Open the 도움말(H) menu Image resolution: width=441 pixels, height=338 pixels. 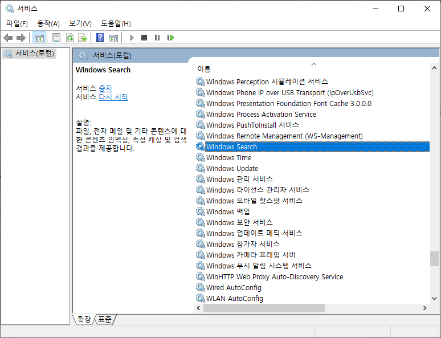tap(116, 23)
